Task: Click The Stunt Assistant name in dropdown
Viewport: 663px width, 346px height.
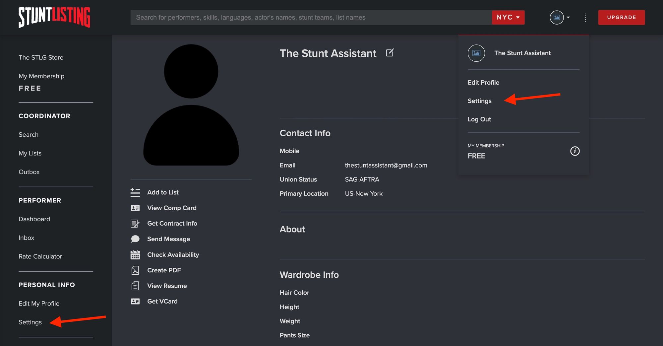Action: point(522,53)
